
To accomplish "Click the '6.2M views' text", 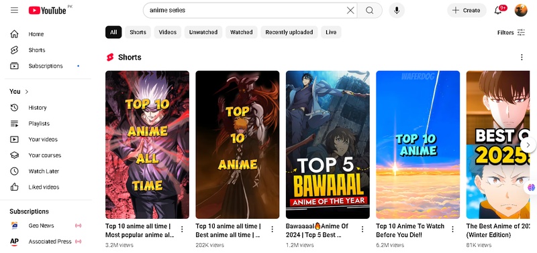I will tap(390, 245).
